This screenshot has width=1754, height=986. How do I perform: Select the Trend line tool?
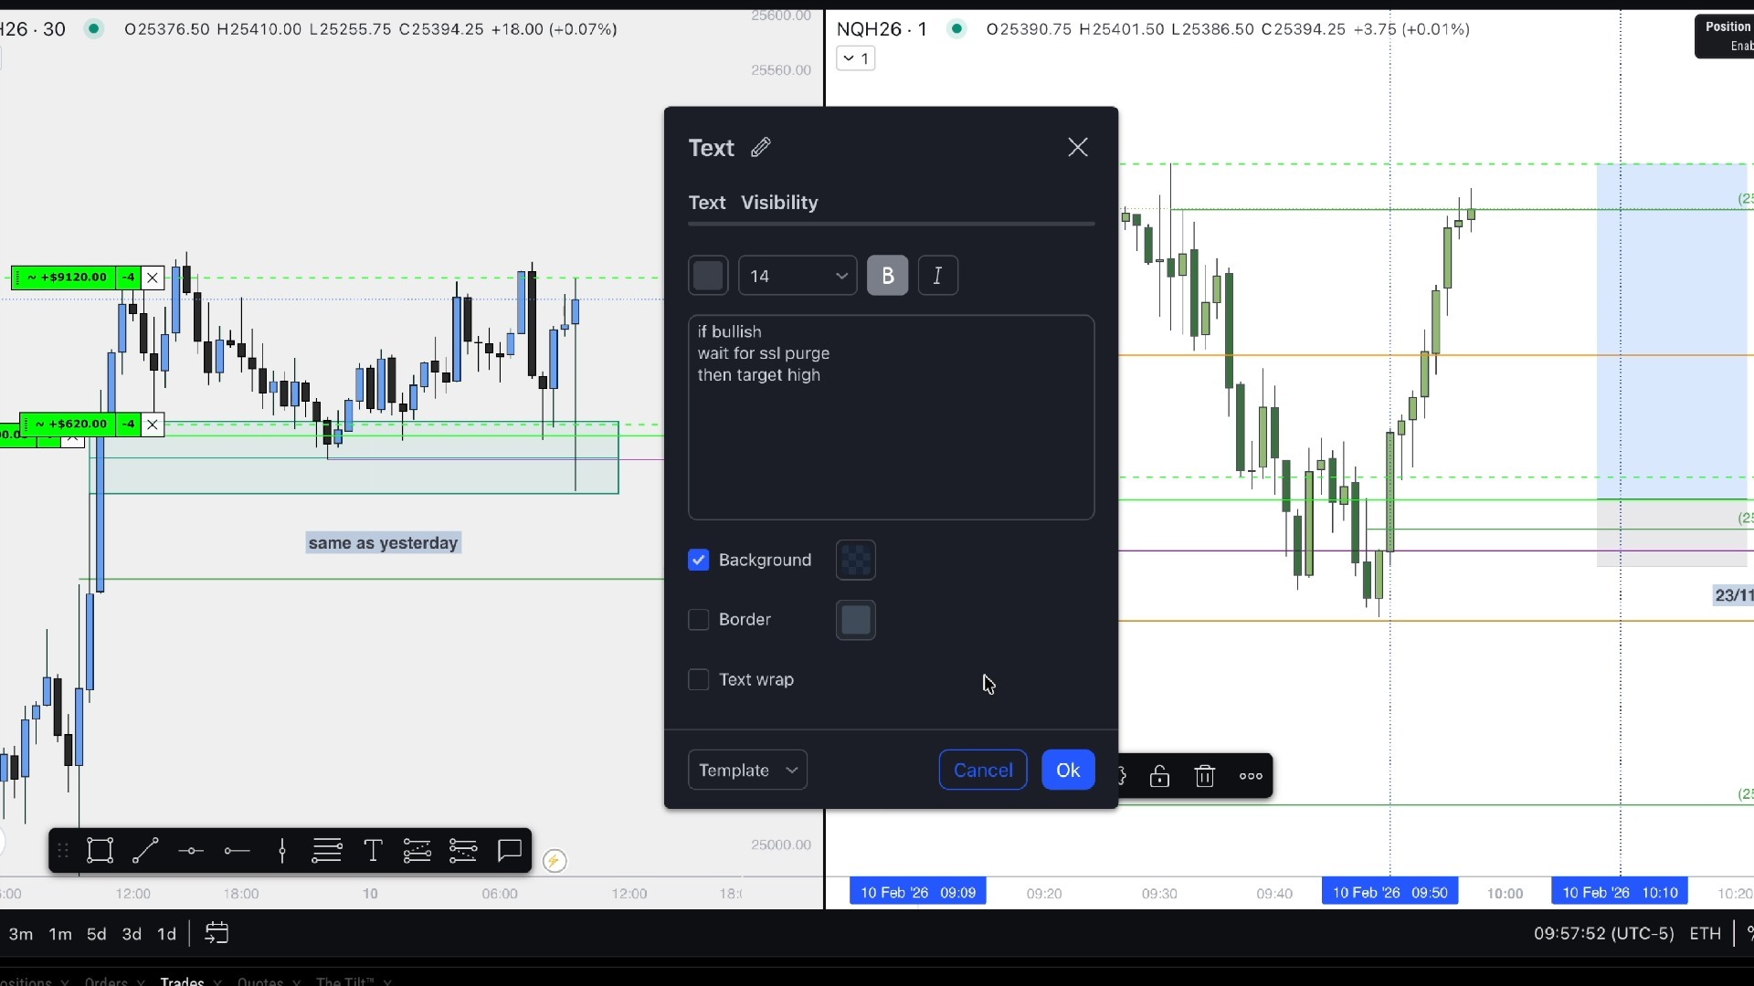(x=146, y=851)
